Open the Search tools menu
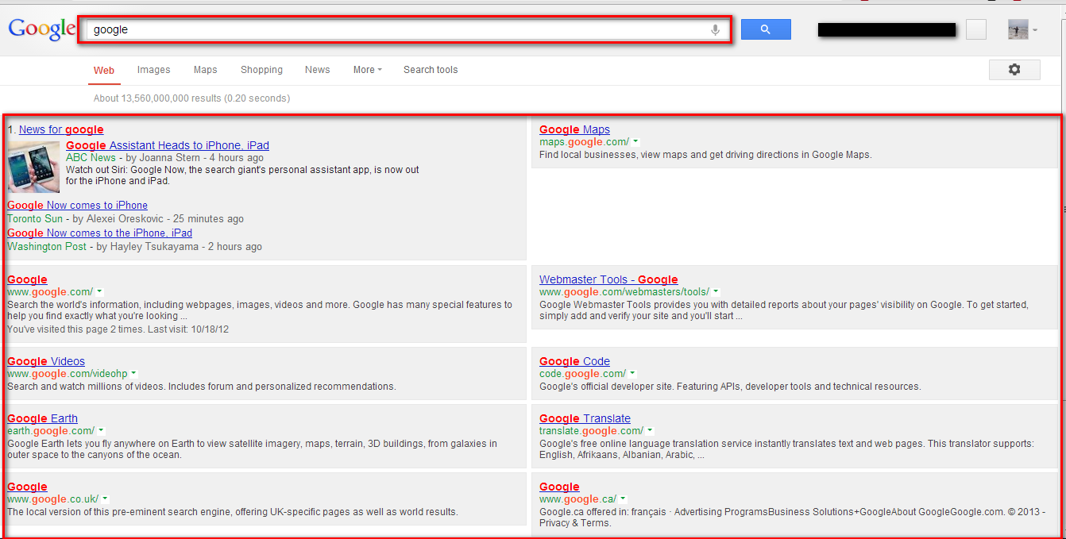Viewport: 1066px width, 539px height. pyautogui.click(x=431, y=70)
